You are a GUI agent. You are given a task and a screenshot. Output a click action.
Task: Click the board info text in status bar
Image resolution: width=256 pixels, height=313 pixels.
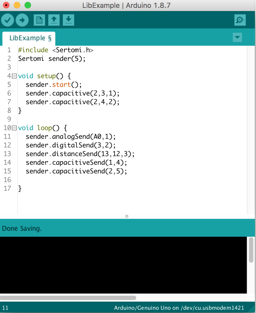(x=179, y=308)
